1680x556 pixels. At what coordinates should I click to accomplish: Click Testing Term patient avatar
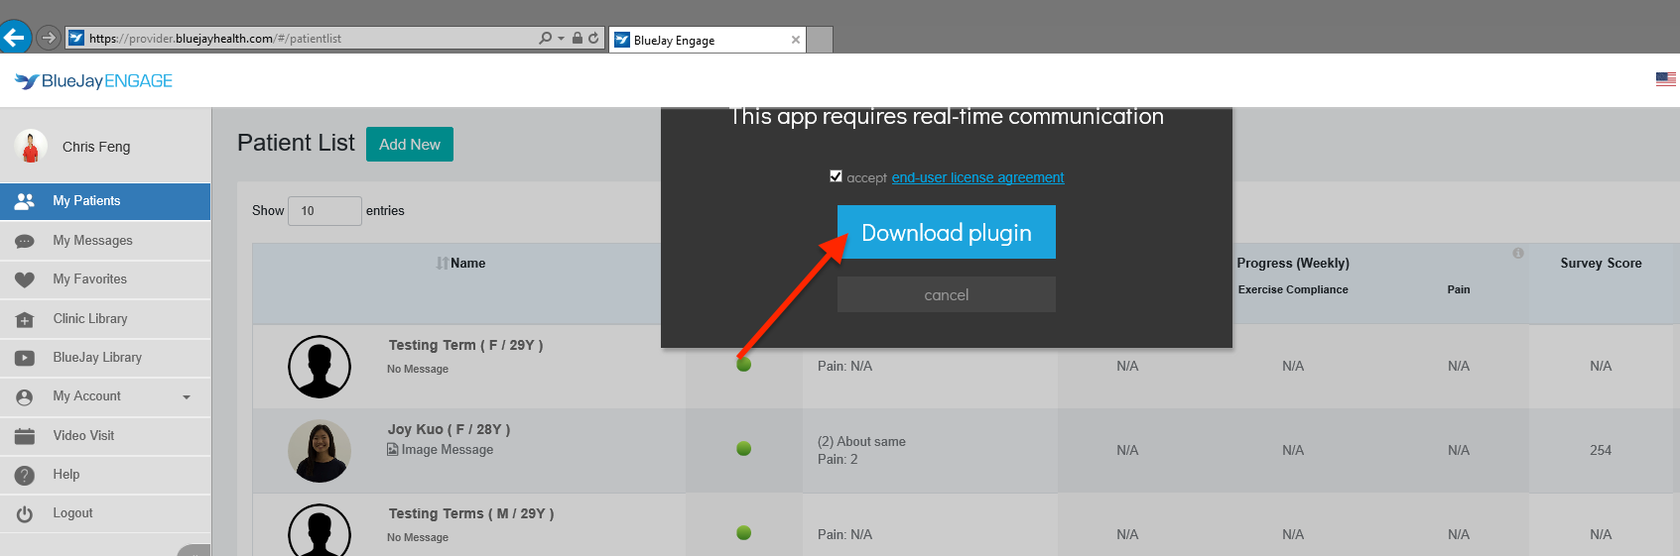coord(320,367)
